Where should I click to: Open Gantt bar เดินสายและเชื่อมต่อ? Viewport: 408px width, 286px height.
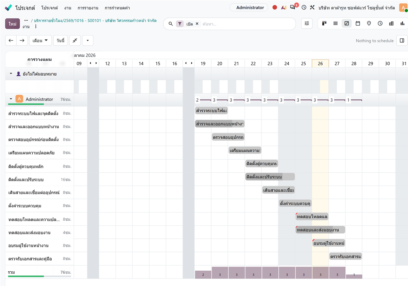coord(278,190)
